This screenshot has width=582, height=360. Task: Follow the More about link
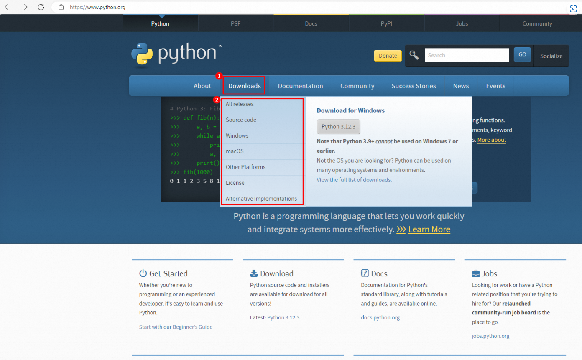point(492,140)
